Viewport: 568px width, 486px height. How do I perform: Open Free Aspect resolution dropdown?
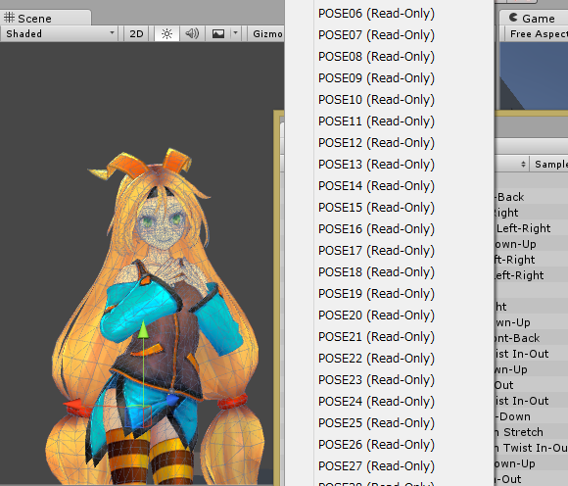click(x=538, y=34)
